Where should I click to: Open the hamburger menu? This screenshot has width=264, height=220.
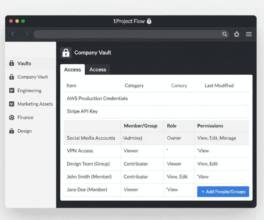(x=249, y=34)
